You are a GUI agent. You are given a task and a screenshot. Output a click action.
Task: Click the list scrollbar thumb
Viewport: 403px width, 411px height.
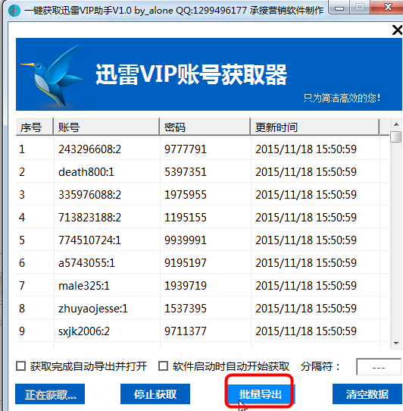396,136
